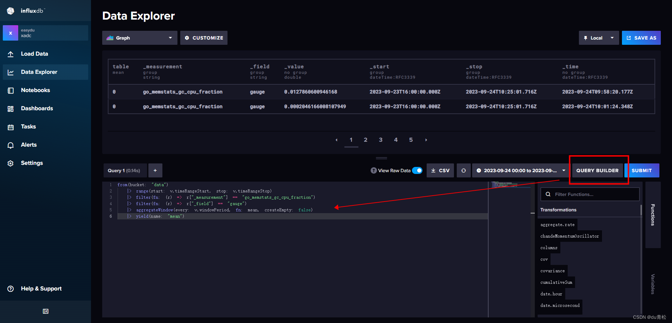The image size is (672, 323).
Task: Click the influxdb logo
Action: [26, 10]
